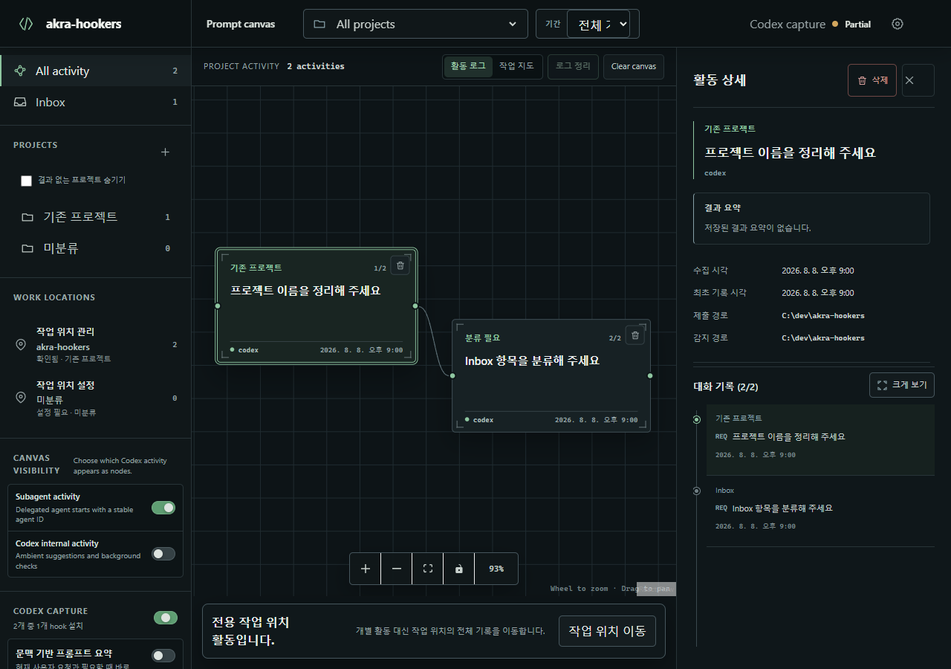Select the 프로젝트 이름을 정리해 주세요 canvas node
Viewport: 951px width, 669px height.
[x=317, y=306]
